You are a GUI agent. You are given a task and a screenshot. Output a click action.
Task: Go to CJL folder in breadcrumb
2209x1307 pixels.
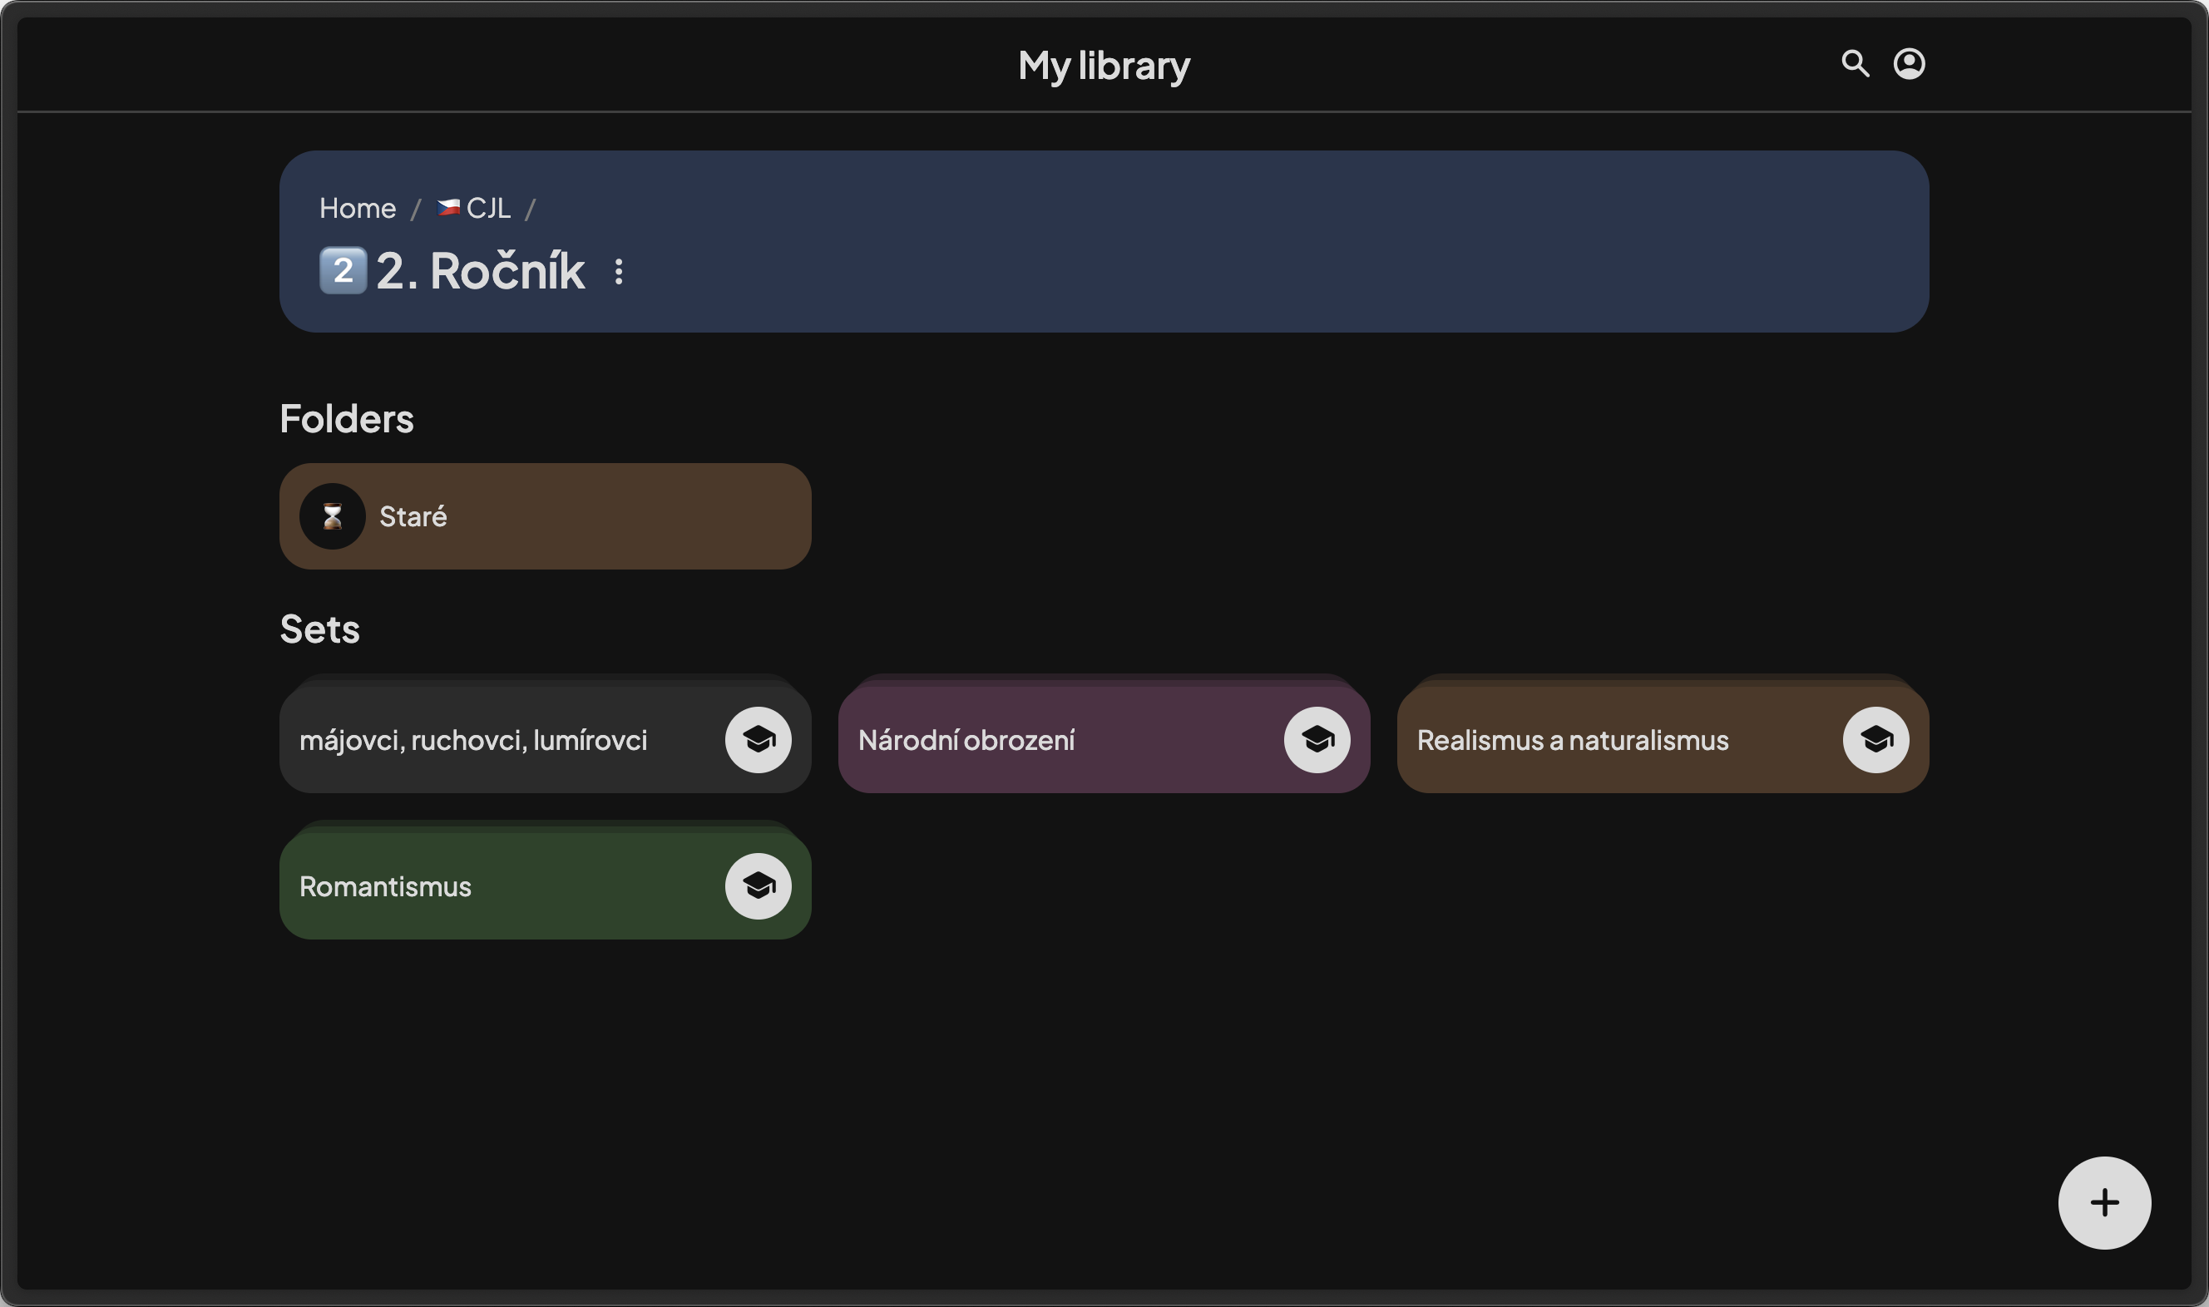click(x=475, y=208)
